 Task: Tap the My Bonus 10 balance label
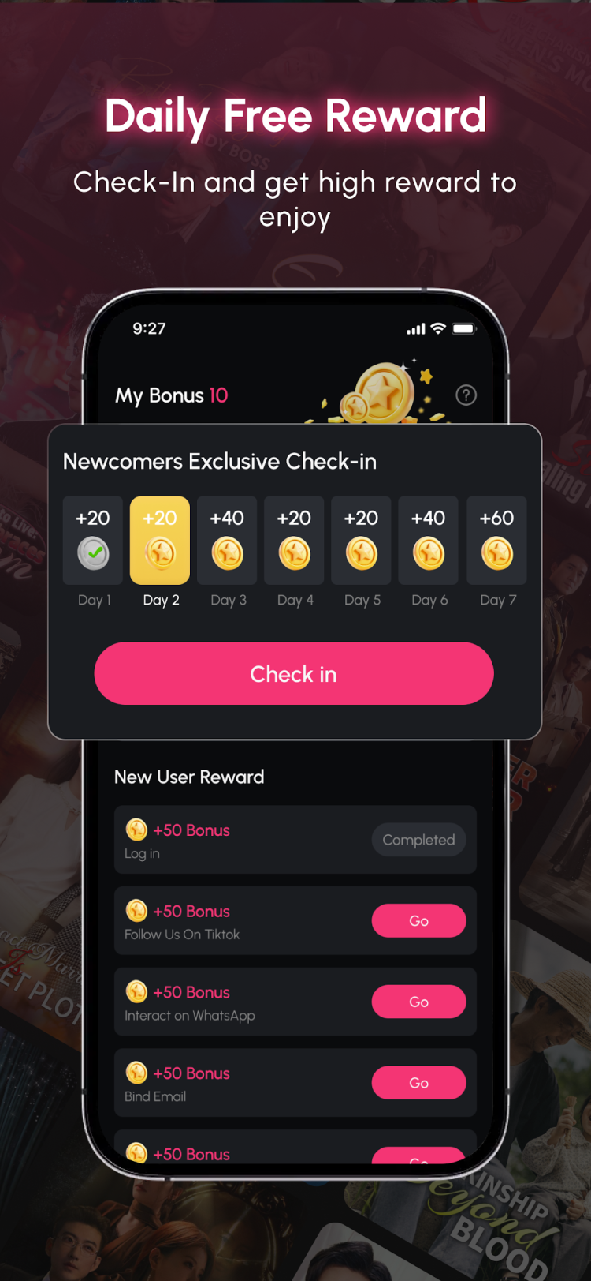tap(172, 395)
